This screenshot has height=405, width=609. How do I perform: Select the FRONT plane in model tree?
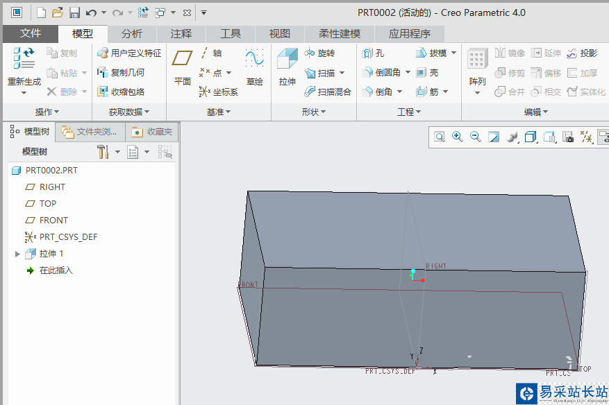pos(53,221)
